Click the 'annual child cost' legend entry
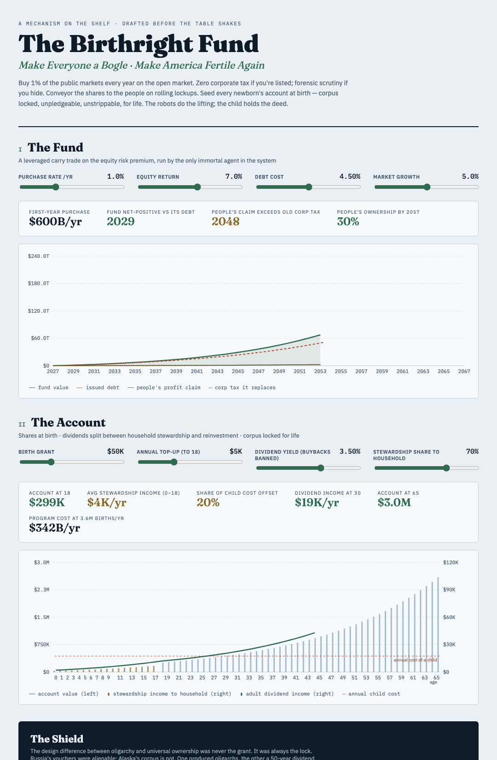The width and height of the screenshot is (497, 760). (x=371, y=694)
